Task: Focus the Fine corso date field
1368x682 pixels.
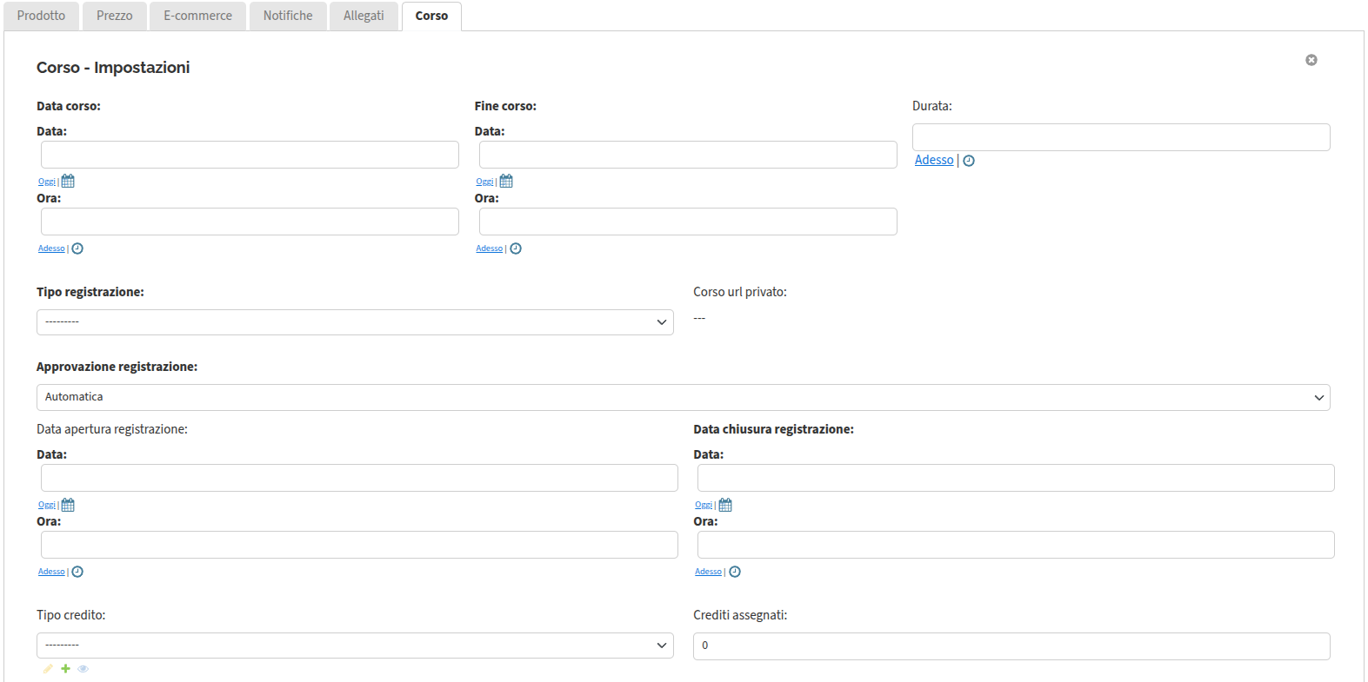Action: [x=688, y=155]
